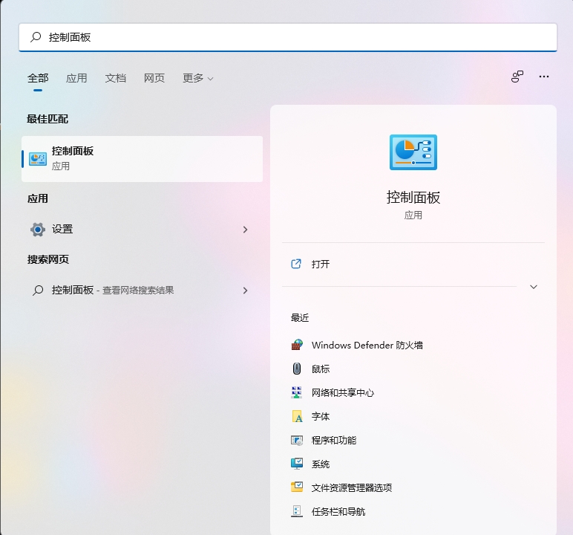Click the 字体 font folder icon
573x535 pixels.
297,416
